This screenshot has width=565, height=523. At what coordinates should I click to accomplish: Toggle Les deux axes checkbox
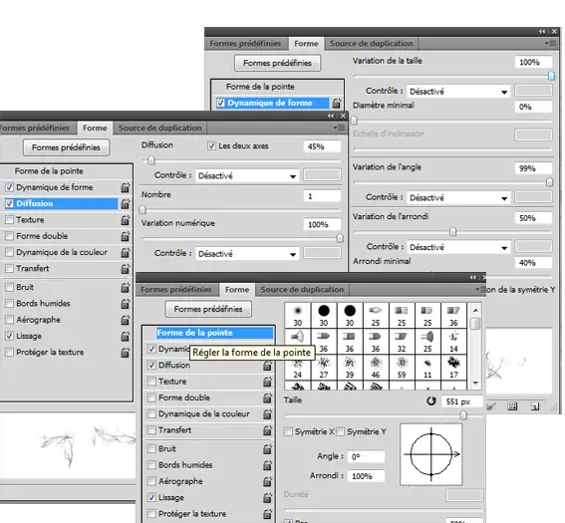coord(211,145)
